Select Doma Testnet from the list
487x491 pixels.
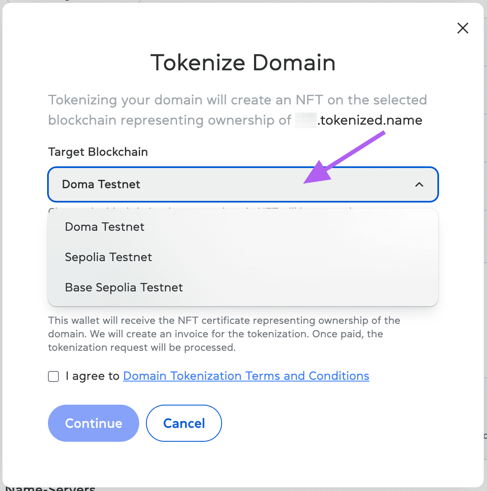[x=105, y=227]
